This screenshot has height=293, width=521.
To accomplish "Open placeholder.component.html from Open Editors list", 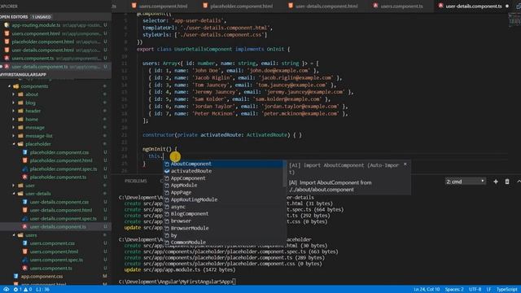I will coord(55,42).
